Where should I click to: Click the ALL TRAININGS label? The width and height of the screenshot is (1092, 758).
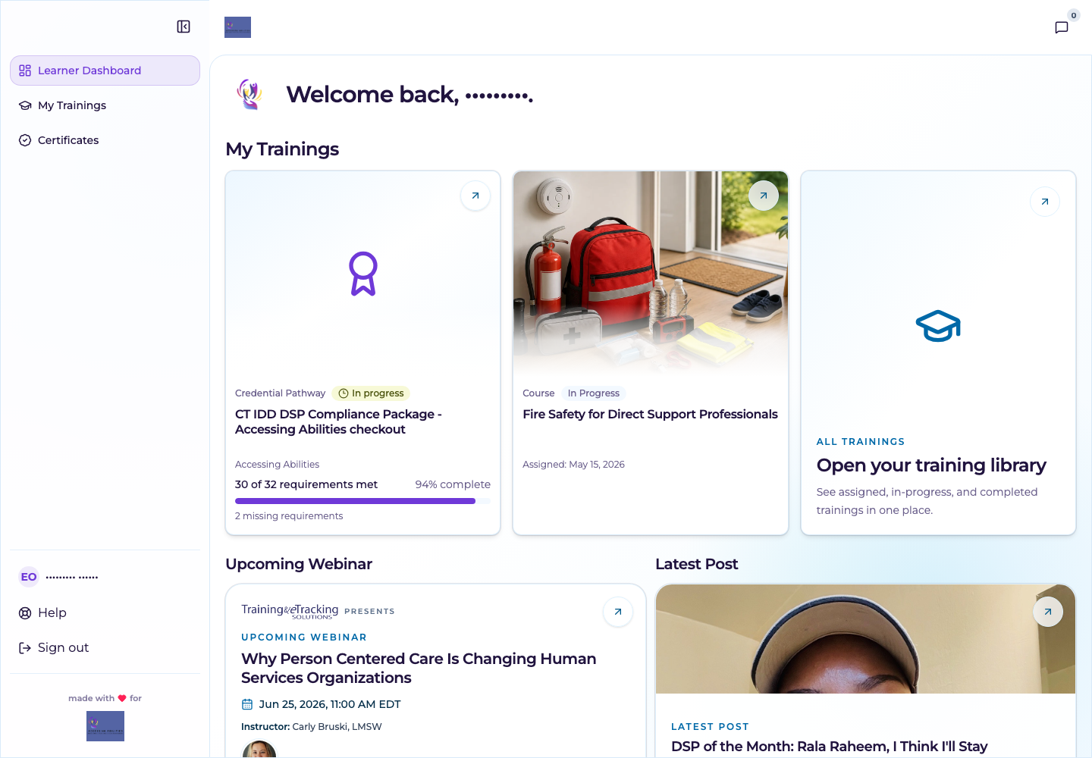coord(861,442)
